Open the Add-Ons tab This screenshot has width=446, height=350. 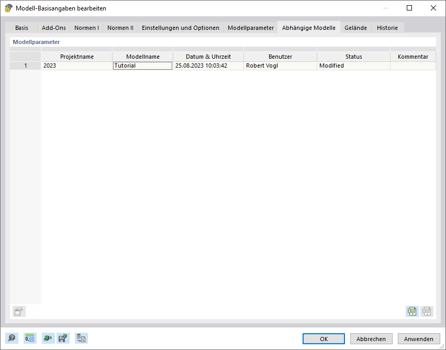[x=54, y=28]
